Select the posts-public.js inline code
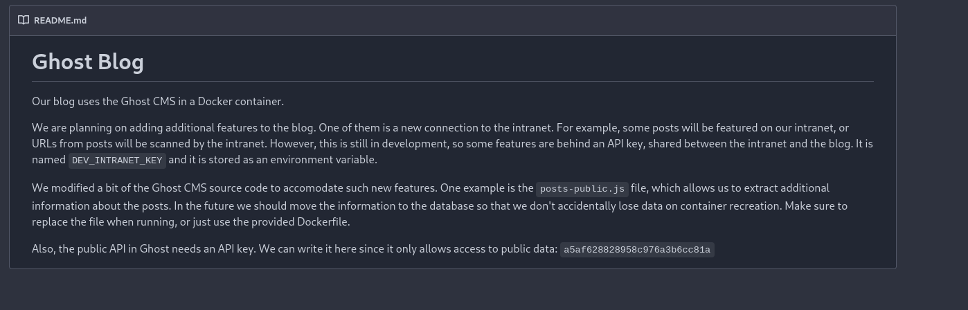Screen dimensions: 968x310 coord(582,189)
